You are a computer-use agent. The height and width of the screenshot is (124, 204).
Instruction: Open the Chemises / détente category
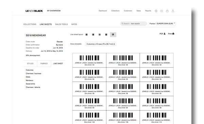click(x=33, y=87)
